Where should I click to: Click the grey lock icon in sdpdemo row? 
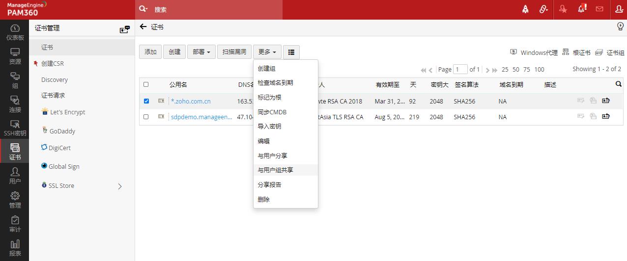pyautogui.click(x=593, y=116)
